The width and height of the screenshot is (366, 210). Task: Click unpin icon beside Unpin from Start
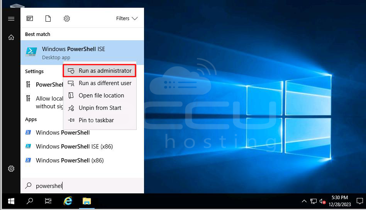pyautogui.click(x=71, y=108)
